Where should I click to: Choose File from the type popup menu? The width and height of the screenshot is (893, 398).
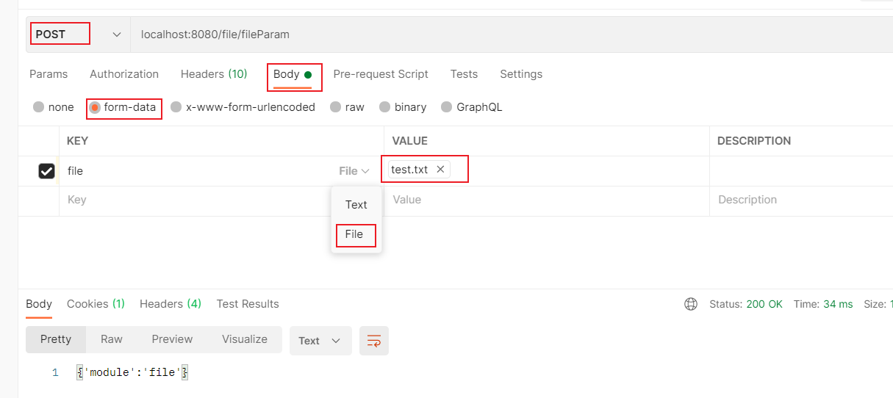354,234
